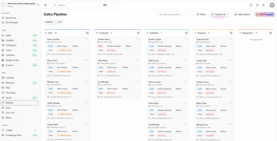Add a prospect to the New column
The image size is (277, 141).
[x=87, y=33]
